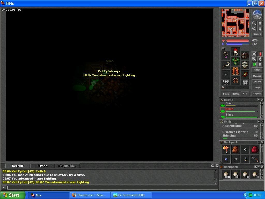This screenshot has height=199, width=265.
Task: Close the Skills panel
Action: coord(262,122)
